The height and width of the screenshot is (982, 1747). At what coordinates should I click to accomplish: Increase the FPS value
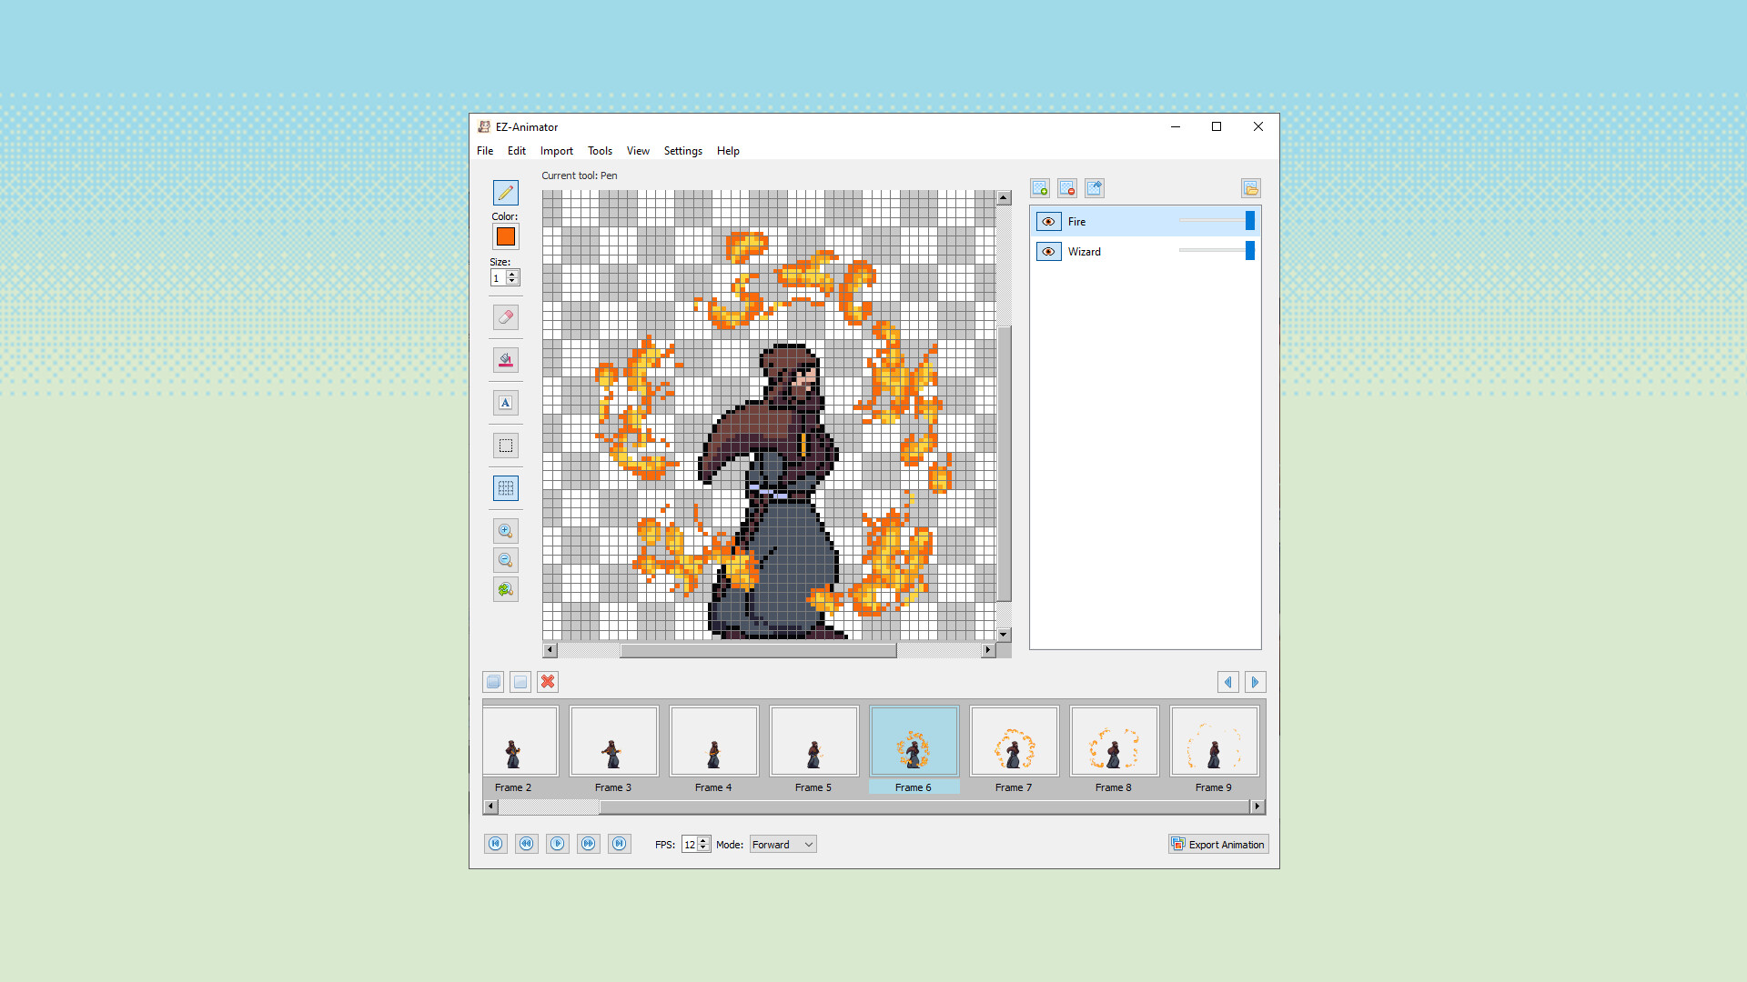(x=703, y=840)
